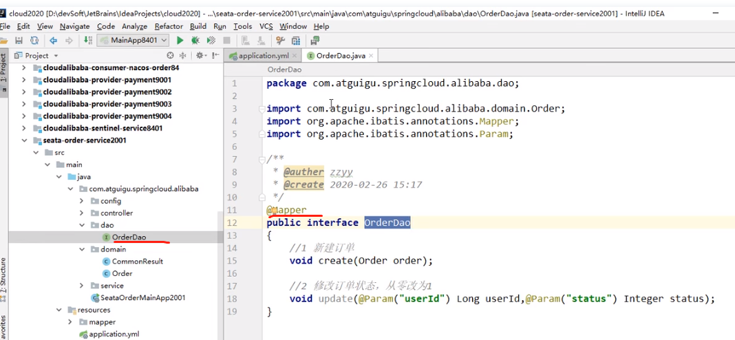
Task: Open the Edit menu
Action: pos(23,27)
